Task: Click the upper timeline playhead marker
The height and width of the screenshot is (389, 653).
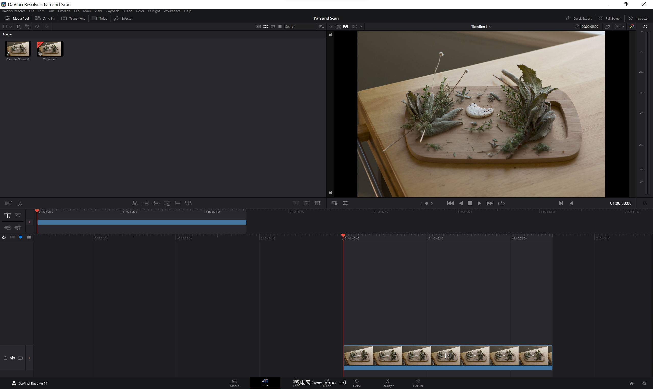Action: (x=37, y=211)
